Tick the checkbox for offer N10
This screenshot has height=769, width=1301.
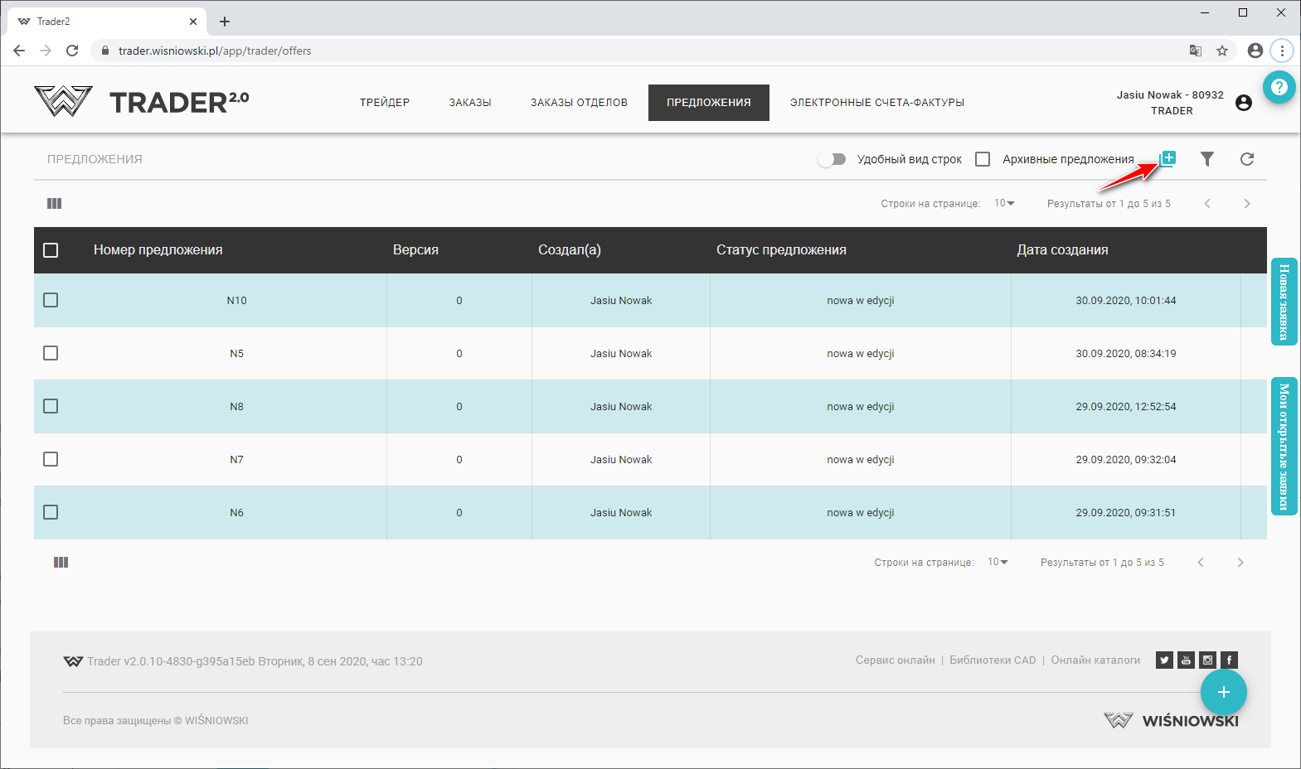51,300
